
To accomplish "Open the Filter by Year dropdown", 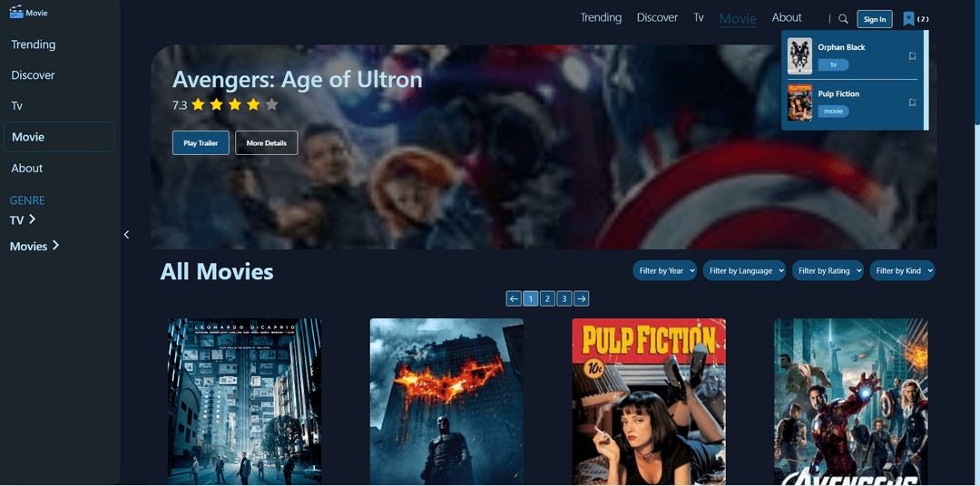I will [x=665, y=270].
